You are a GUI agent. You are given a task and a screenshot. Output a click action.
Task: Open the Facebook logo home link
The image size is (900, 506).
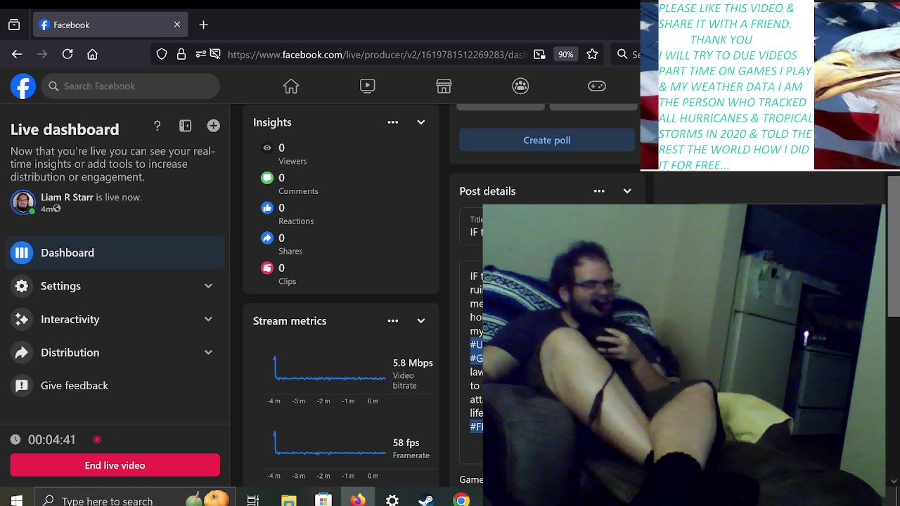[x=23, y=86]
